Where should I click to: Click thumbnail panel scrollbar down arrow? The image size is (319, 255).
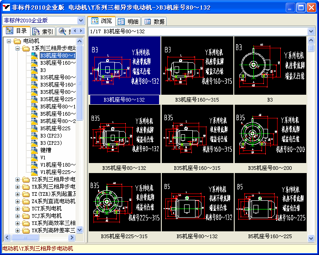pos(311,238)
